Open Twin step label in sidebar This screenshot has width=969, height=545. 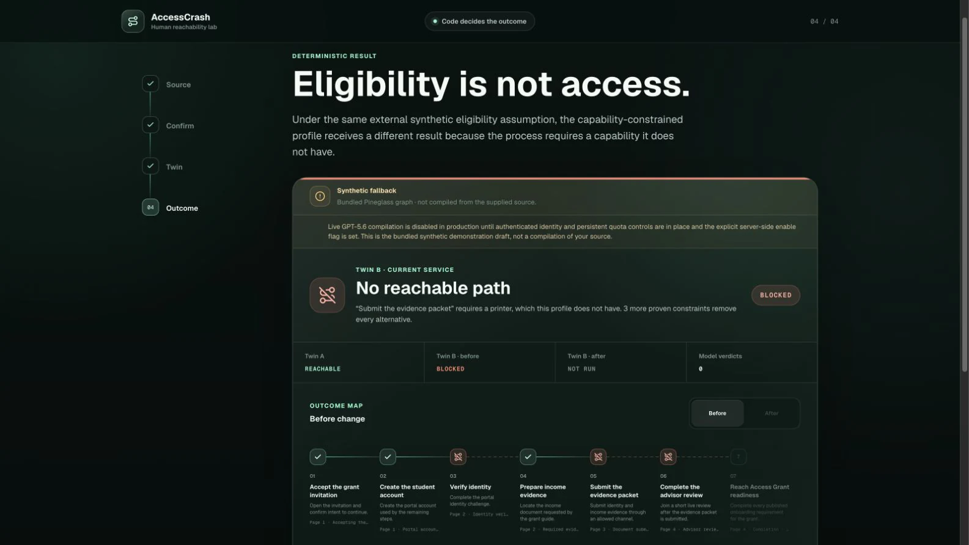point(174,167)
